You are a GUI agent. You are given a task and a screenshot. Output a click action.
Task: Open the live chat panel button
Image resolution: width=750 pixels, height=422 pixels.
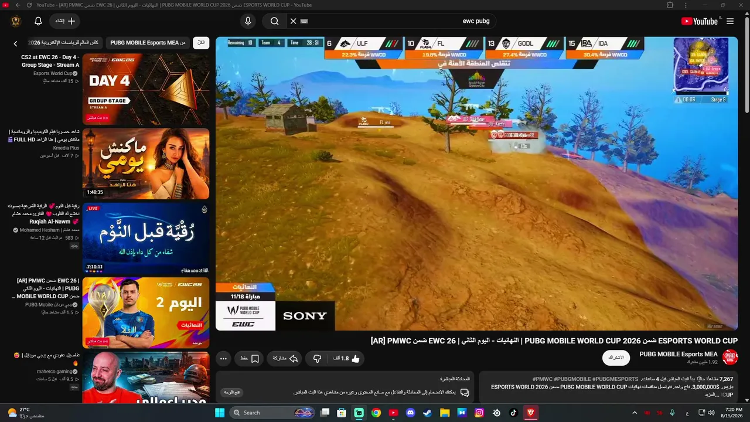coord(232,392)
